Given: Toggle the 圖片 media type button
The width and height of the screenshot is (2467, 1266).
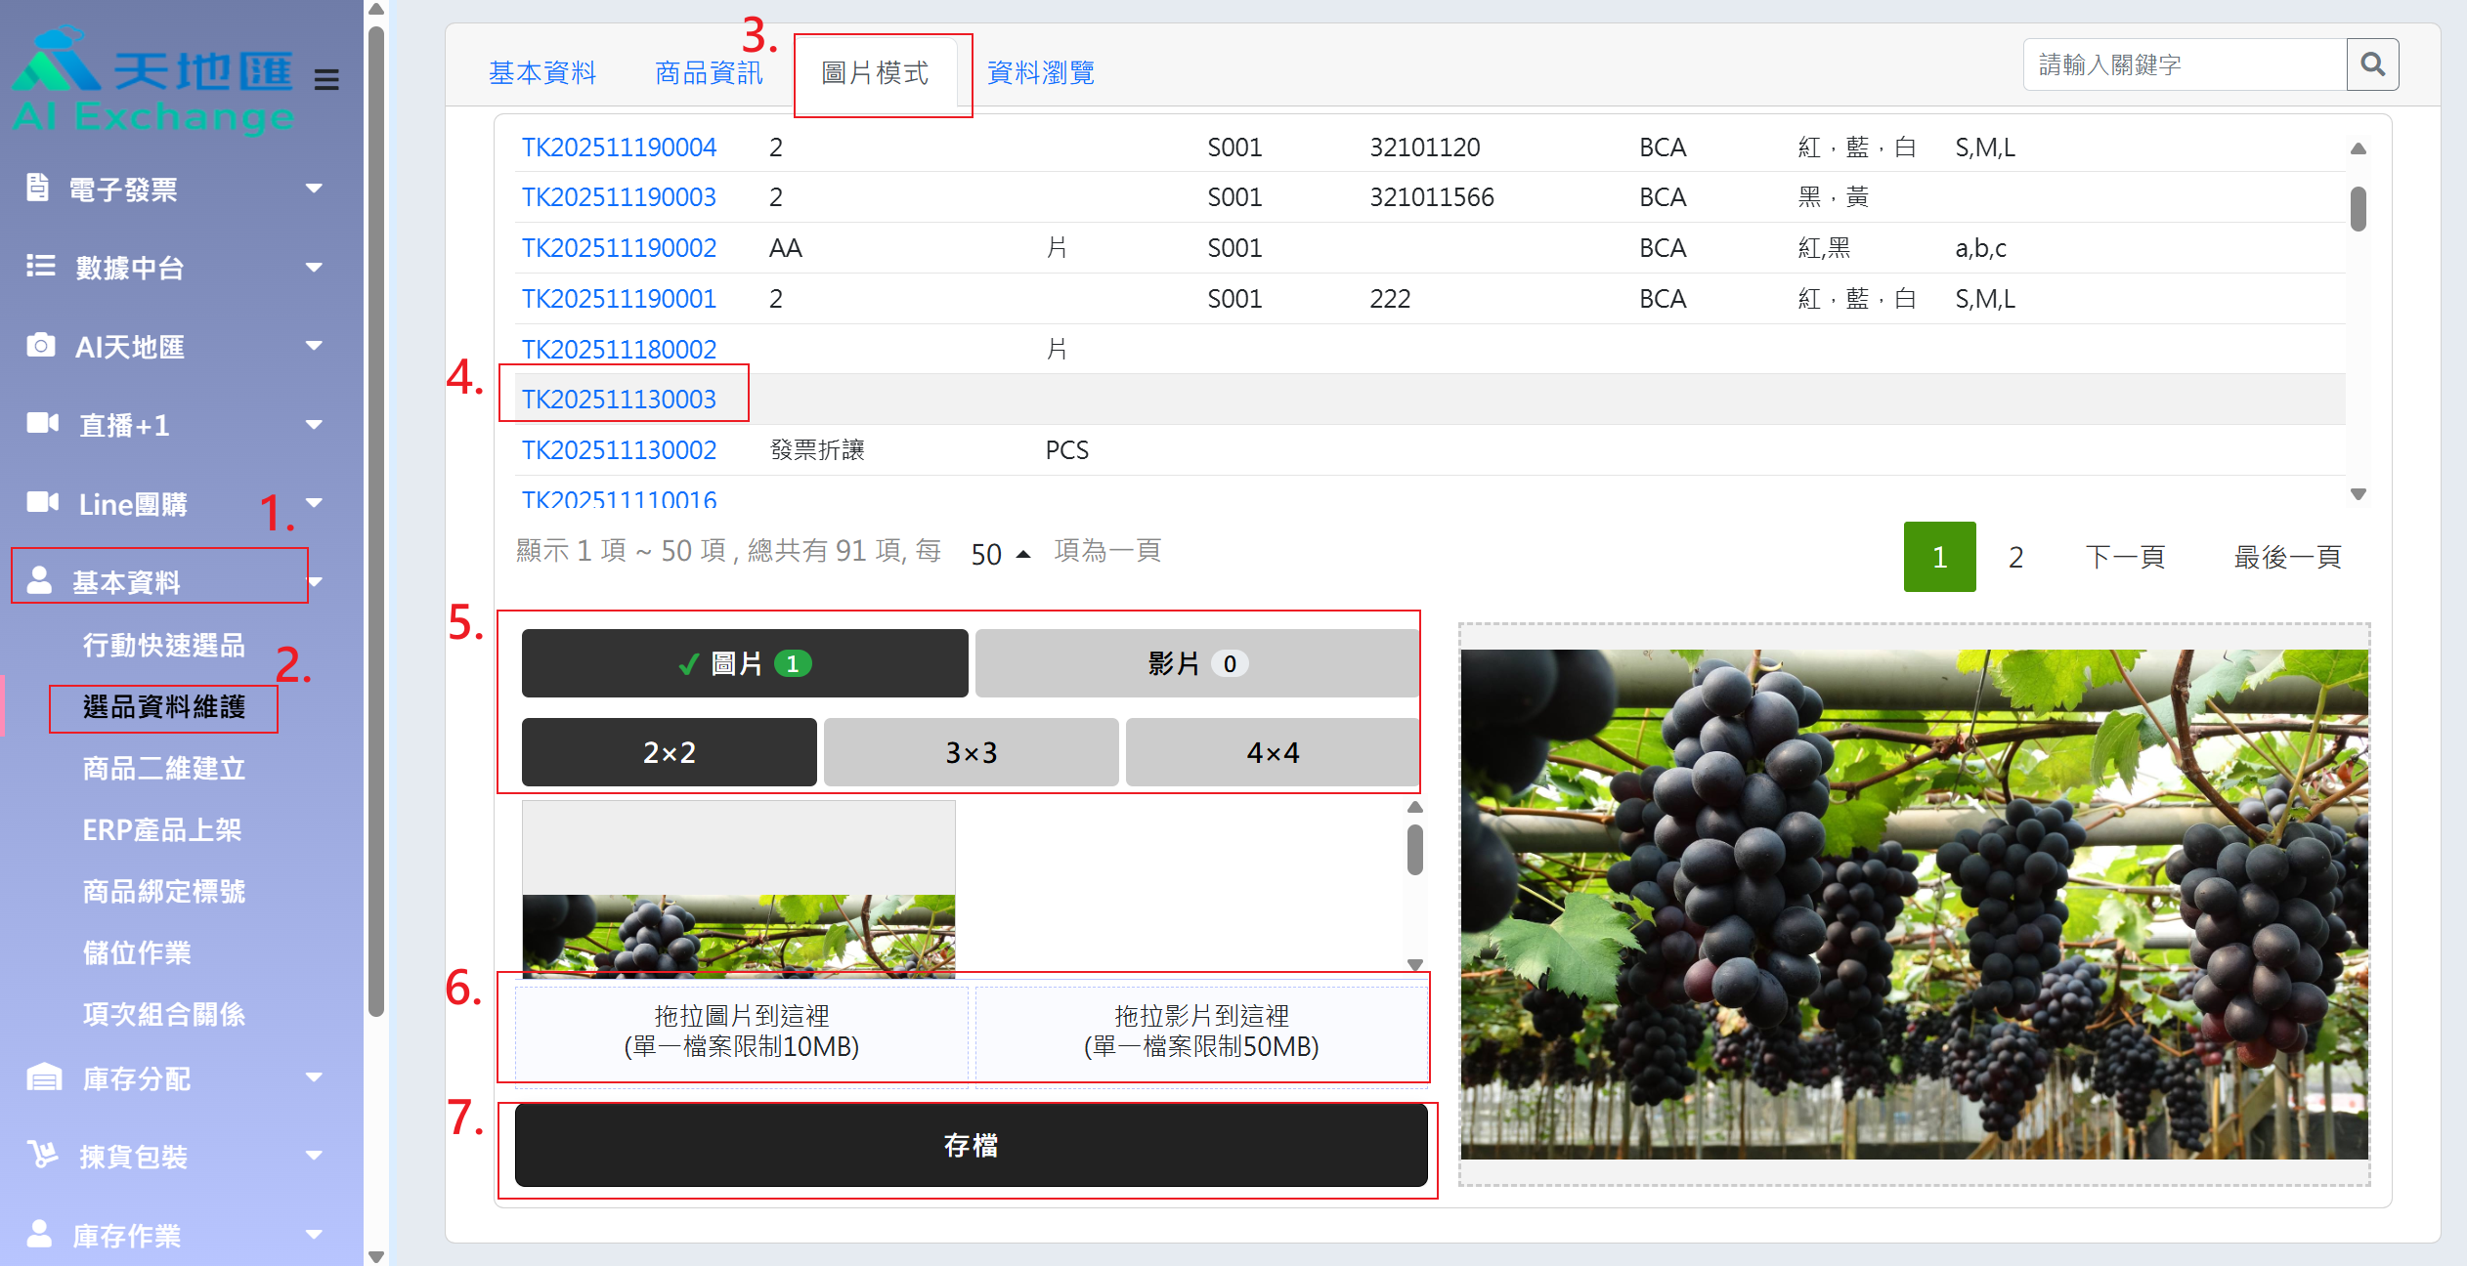Looking at the screenshot, I should [x=744, y=663].
